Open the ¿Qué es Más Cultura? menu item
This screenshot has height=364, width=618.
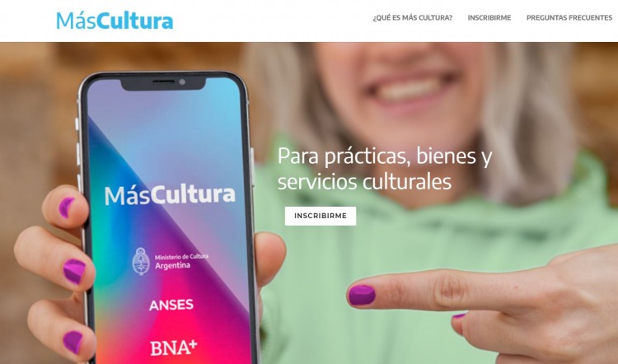coord(413,18)
